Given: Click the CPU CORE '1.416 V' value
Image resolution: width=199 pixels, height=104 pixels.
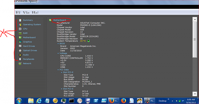Looking at the screenshot, I should click(89, 56).
